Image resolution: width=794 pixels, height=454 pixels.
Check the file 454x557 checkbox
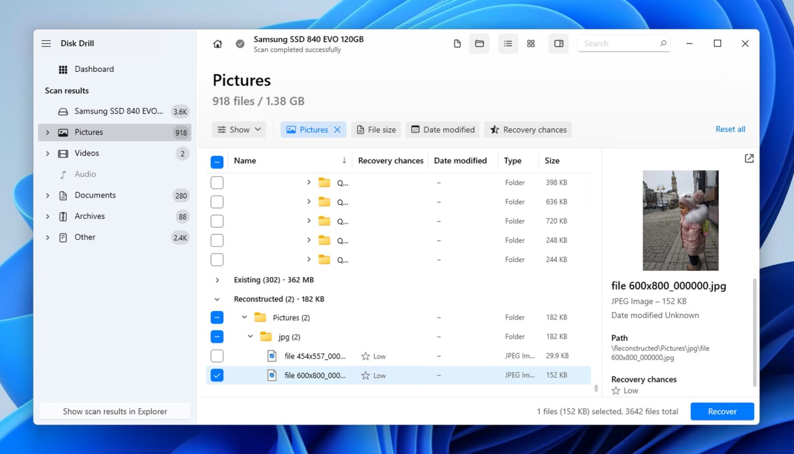(x=217, y=356)
